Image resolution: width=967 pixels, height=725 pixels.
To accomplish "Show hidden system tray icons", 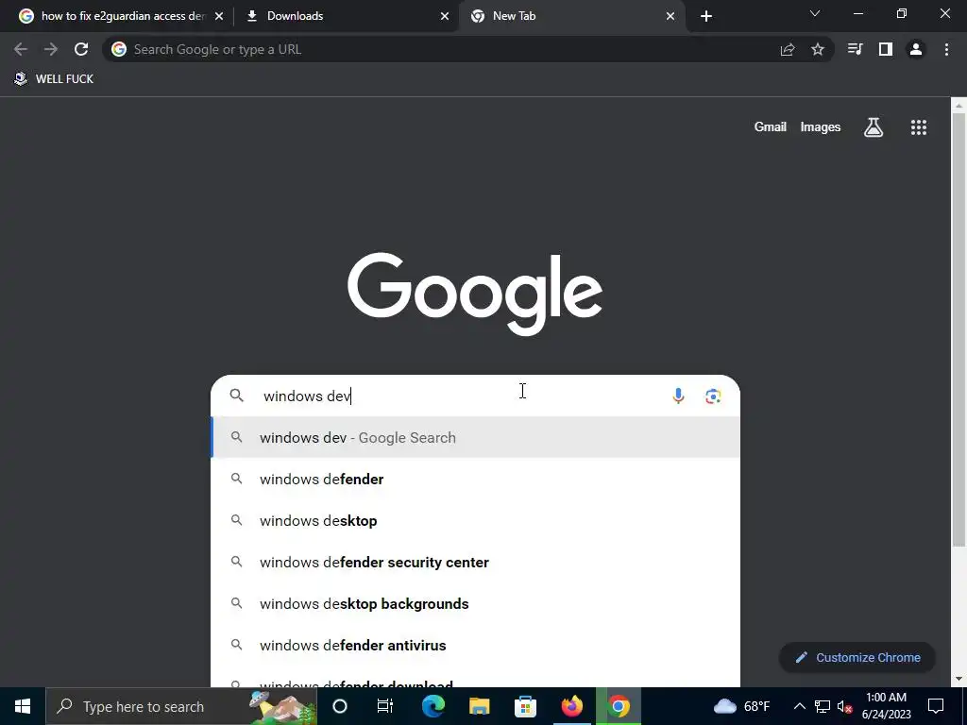I will click(x=799, y=706).
